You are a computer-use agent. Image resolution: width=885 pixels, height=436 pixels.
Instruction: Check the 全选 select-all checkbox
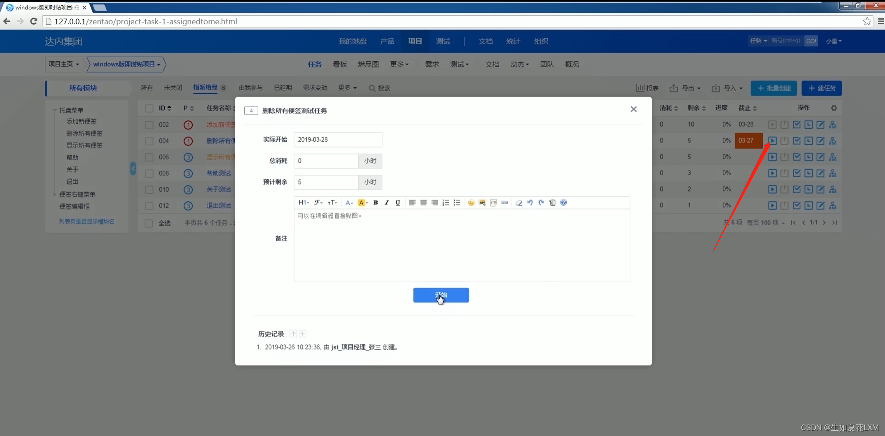pos(149,223)
